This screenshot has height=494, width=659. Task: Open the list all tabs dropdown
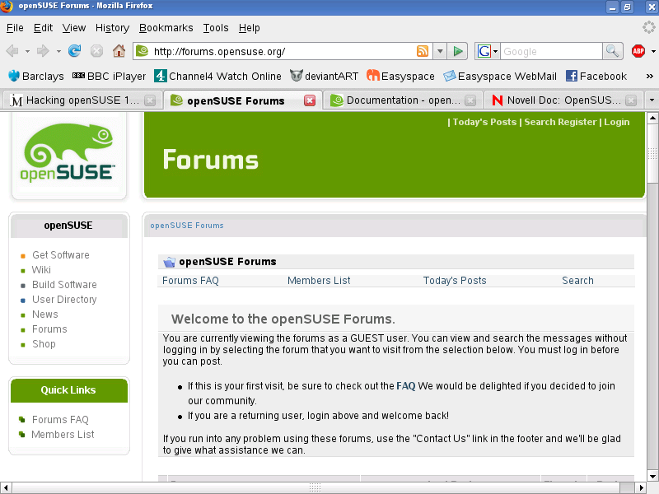(652, 100)
